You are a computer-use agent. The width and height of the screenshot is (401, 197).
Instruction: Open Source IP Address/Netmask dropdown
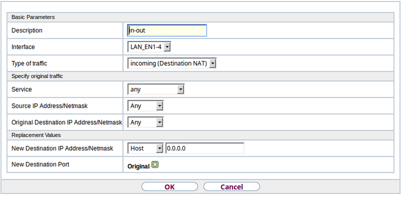point(145,106)
